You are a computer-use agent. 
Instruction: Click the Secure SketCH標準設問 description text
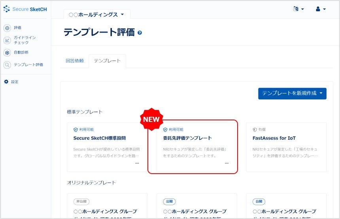(x=106, y=153)
